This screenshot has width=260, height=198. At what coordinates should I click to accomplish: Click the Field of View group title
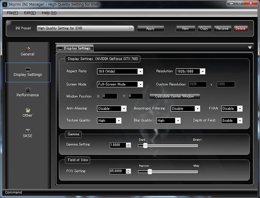[x=78, y=160]
